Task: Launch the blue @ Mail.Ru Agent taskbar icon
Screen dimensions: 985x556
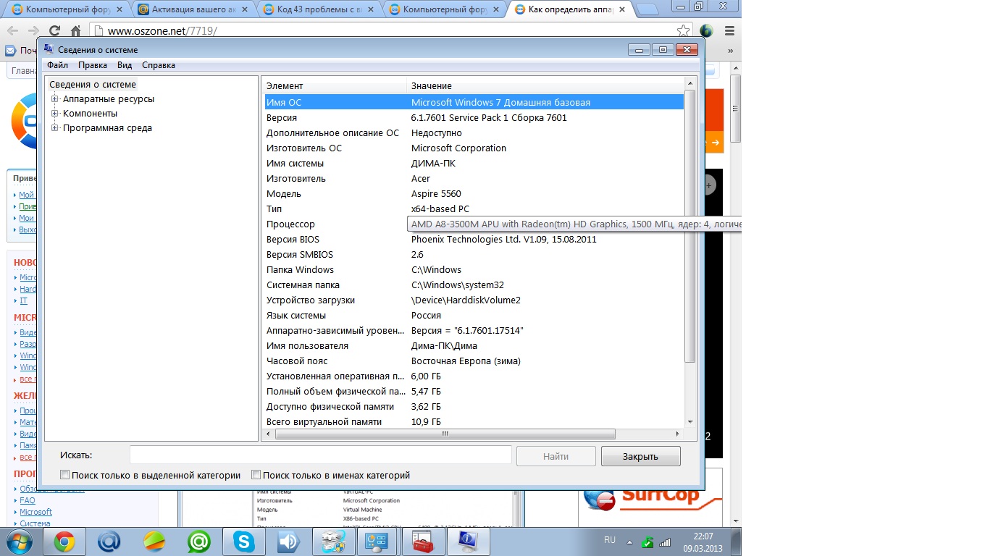Action: [x=109, y=542]
